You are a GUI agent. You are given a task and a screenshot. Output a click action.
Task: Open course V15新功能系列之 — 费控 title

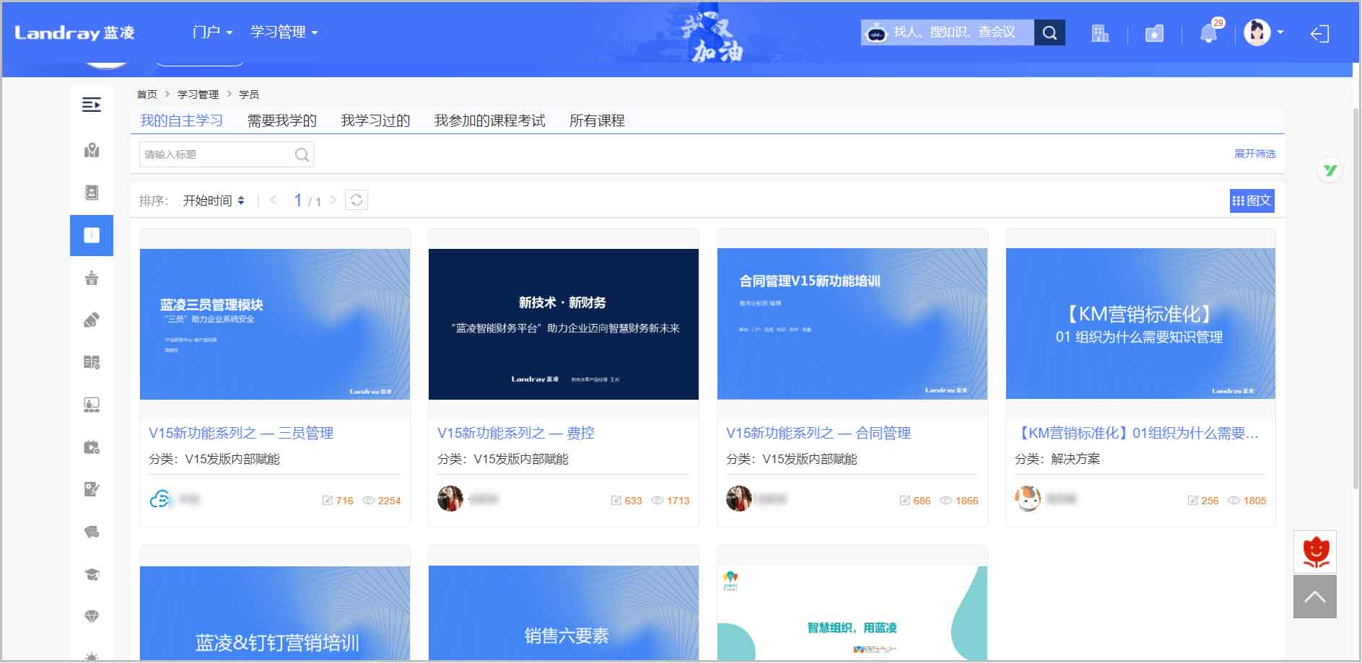[515, 433]
